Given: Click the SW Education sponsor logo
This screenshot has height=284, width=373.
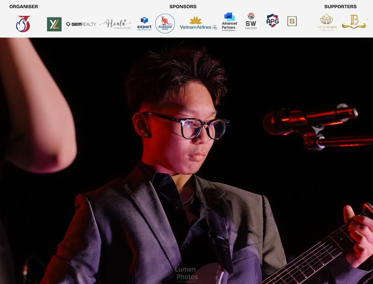Looking at the screenshot, I should pos(251,21).
